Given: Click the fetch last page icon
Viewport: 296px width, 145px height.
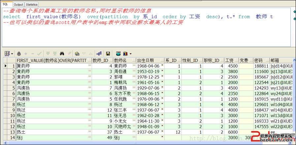Looking at the screenshot, I should (x=54, y=53).
